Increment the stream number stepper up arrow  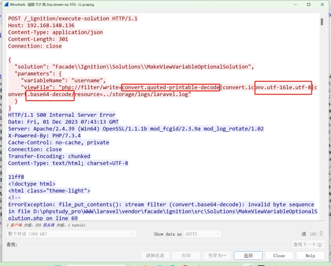point(321,232)
